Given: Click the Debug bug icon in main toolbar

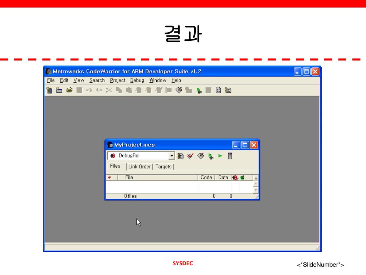Looking at the screenshot, I should 199,91.
